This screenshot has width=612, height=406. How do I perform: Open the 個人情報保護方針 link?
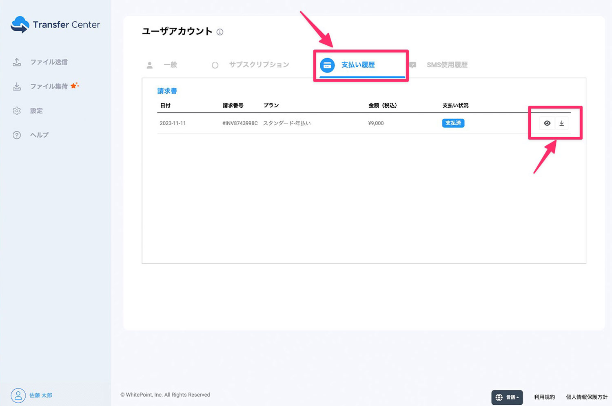coord(587,397)
